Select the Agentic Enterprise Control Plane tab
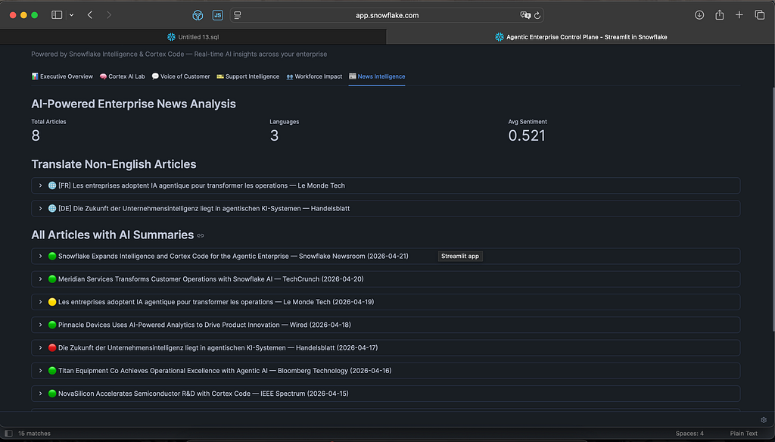 pyautogui.click(x=580, y=36)
